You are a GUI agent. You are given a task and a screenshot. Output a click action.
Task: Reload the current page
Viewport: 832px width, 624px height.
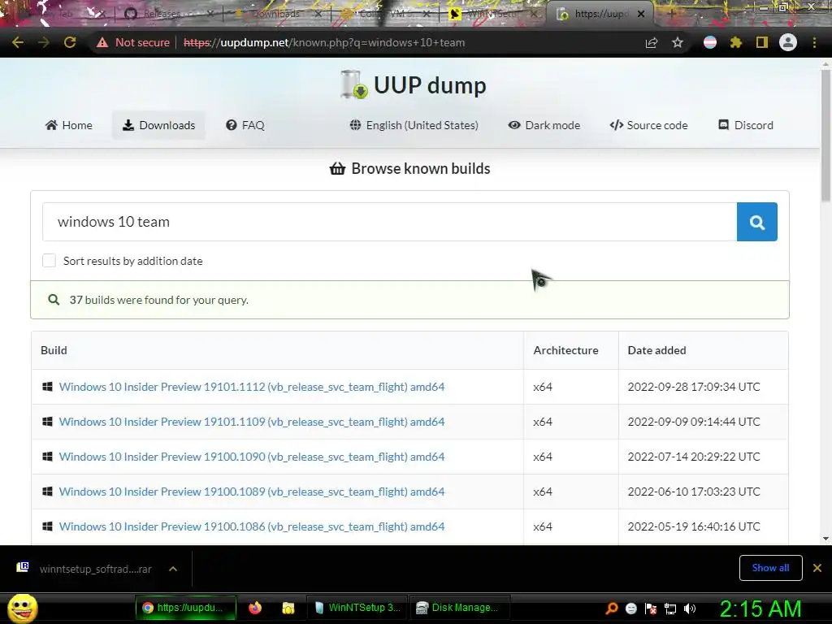coord(70,42)
